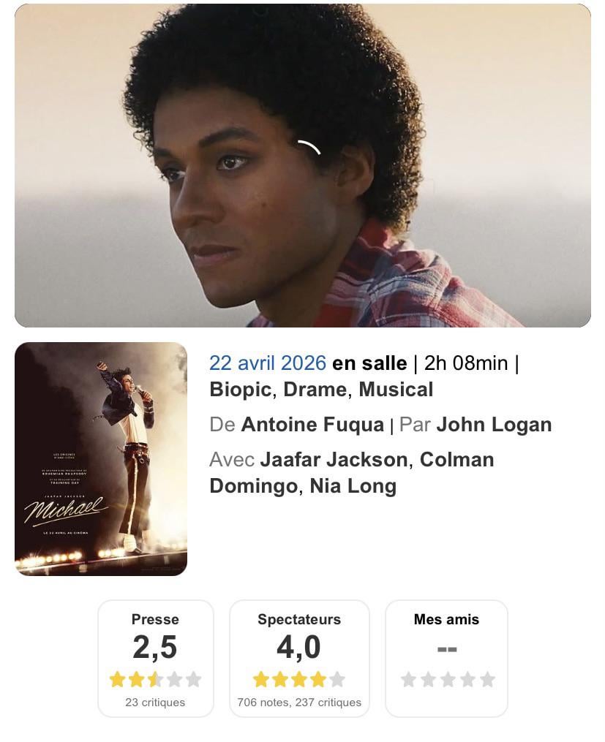605x742 pixels.
Task: Click the 22 avril 2026 release date link
Action: 268,363
